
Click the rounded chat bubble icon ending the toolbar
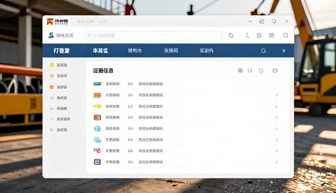(x=286, y=35)
